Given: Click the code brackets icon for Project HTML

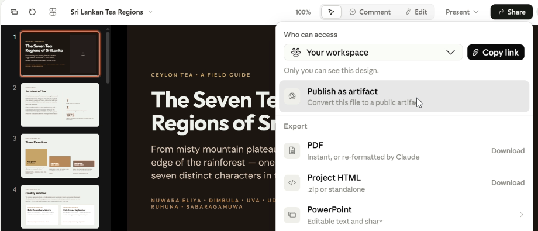Looking at the screenshot, I should [x=292, y=183].
